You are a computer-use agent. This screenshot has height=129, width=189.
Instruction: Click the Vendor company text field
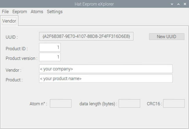[x=106, y=69]
